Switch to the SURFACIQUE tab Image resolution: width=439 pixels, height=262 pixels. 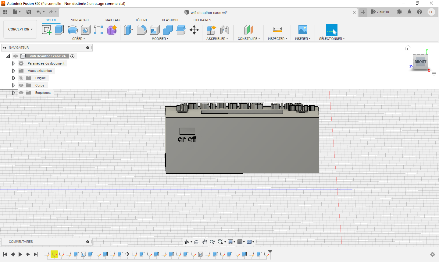(80, 20)
